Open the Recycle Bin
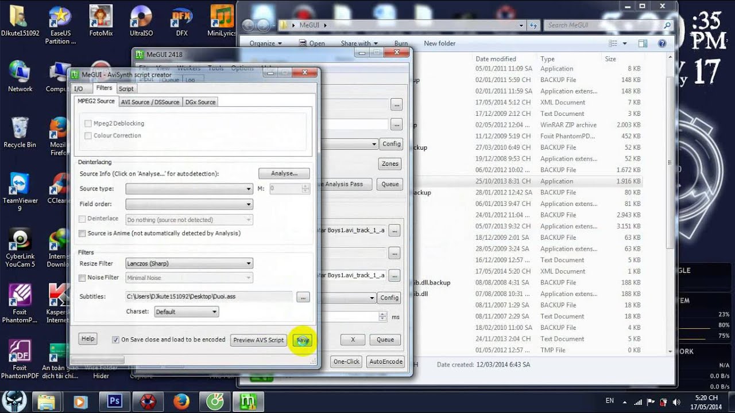Viewport: 735px width, 413px height. point(20,133)
